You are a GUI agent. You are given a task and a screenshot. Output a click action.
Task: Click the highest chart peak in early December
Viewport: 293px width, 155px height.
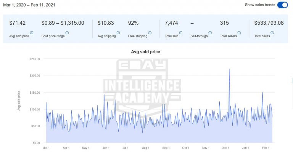pos(229,69)
